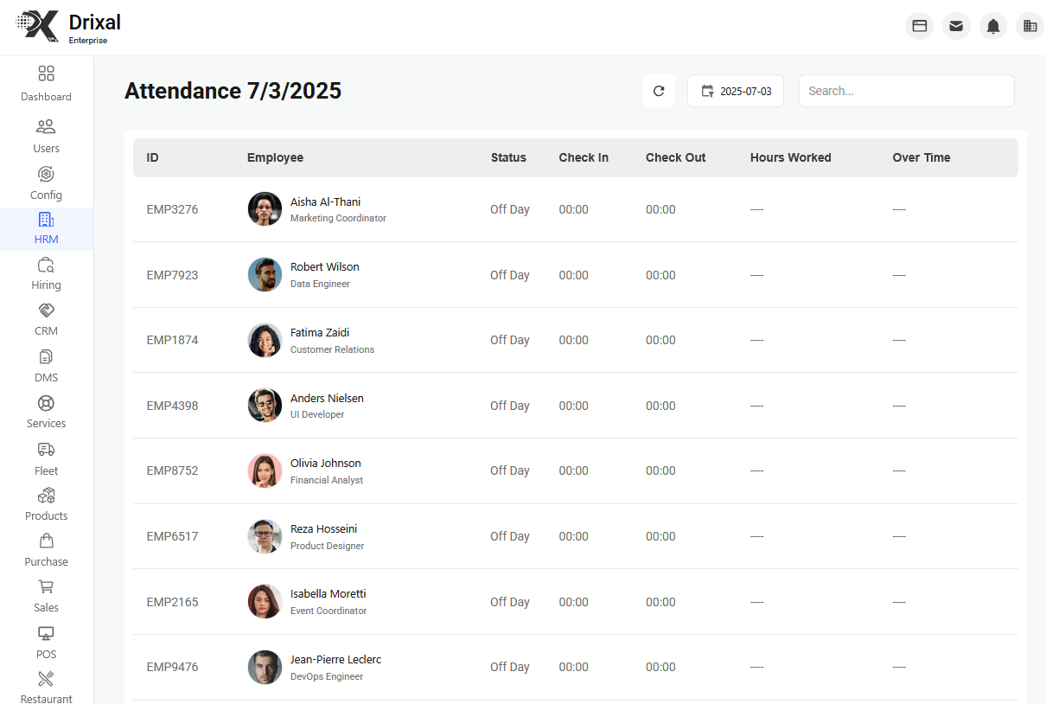Viewport: 1046px width, 704px height.
Task: Click the browser window icon in header
Action: click(919, 25)
